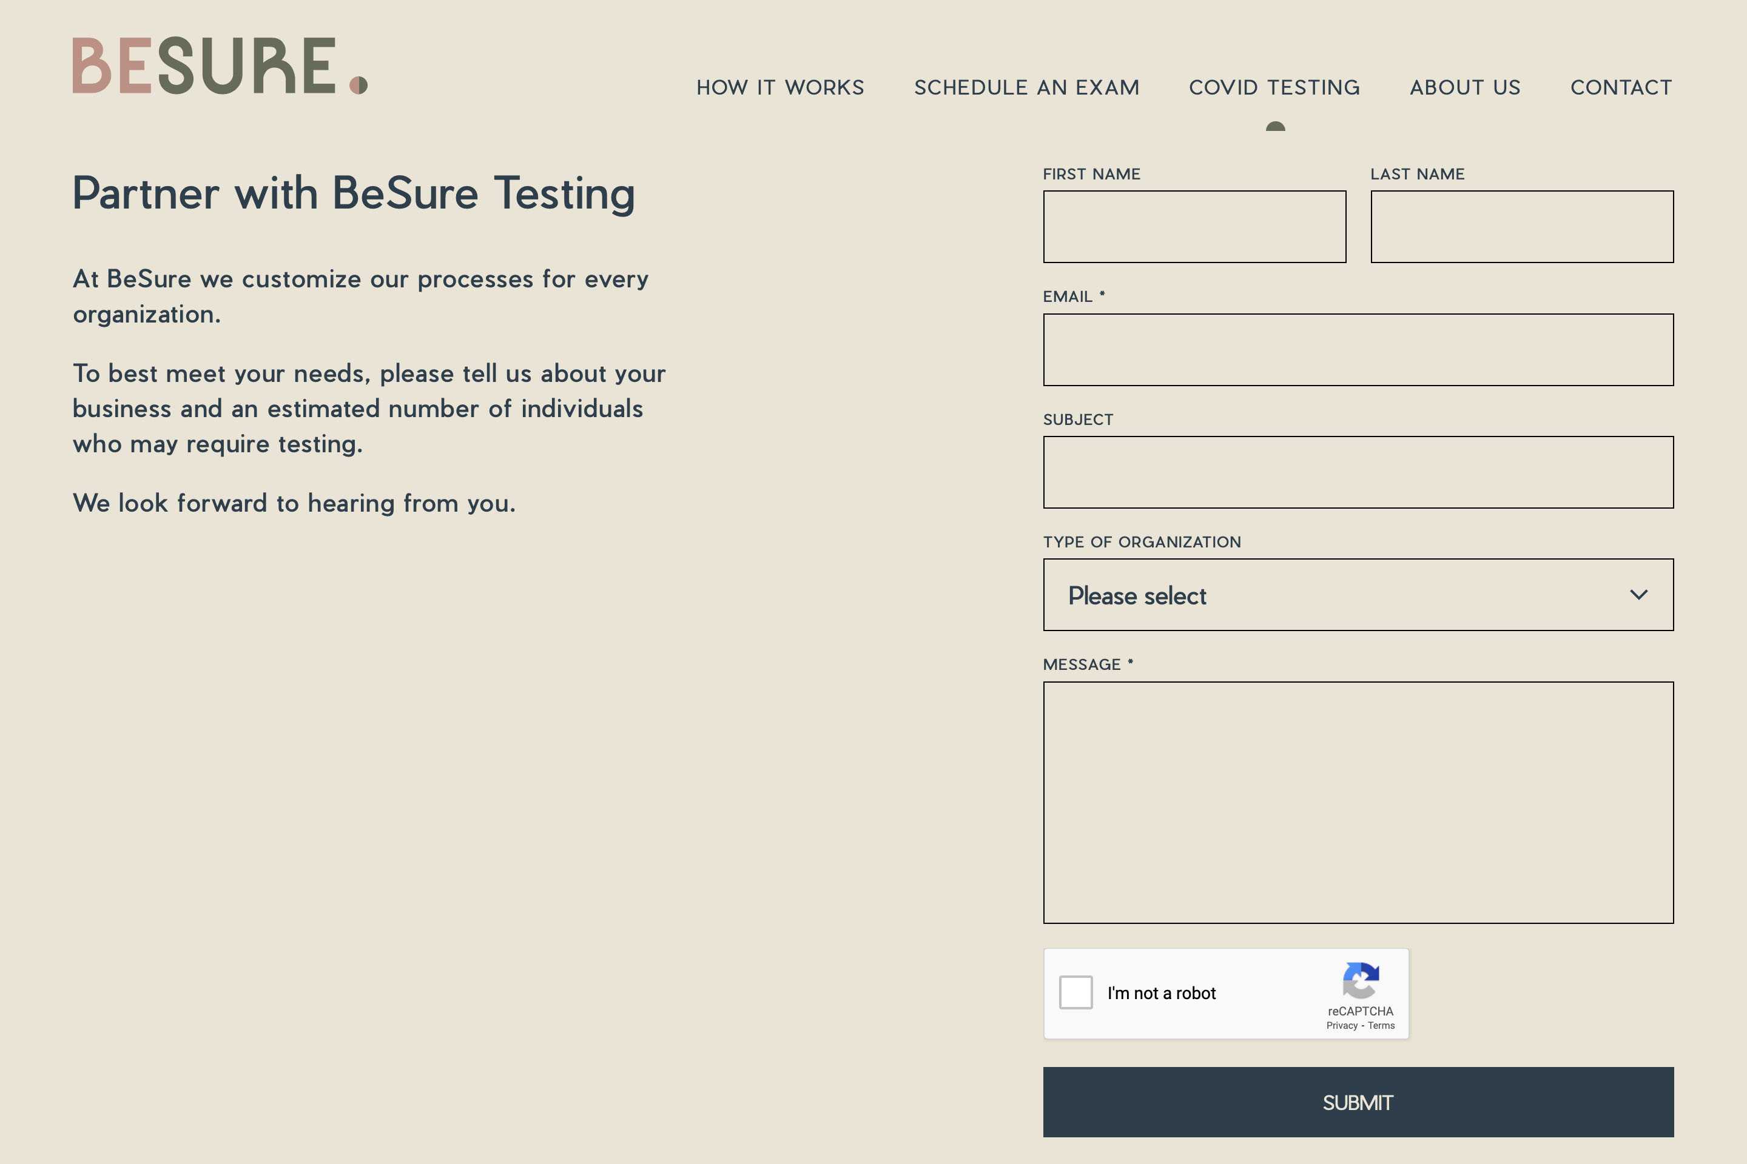Open the reCAPTCHA Terms link
Viewport: 1747px width, 1164px height.
[1381, 1026]
